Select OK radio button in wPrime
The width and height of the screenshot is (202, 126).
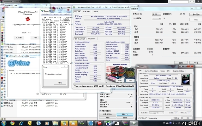click(61, 94)
